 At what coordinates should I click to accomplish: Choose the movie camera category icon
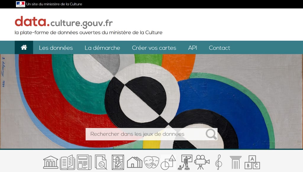pos(202,162)
